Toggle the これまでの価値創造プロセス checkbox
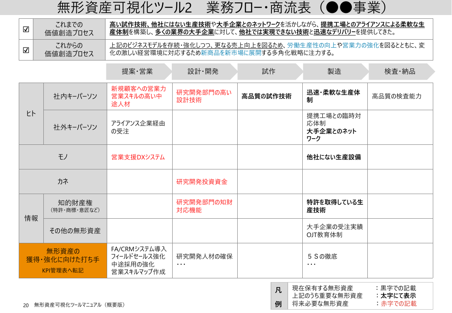This screenshot has height=313, width=452. coord(26,29)
